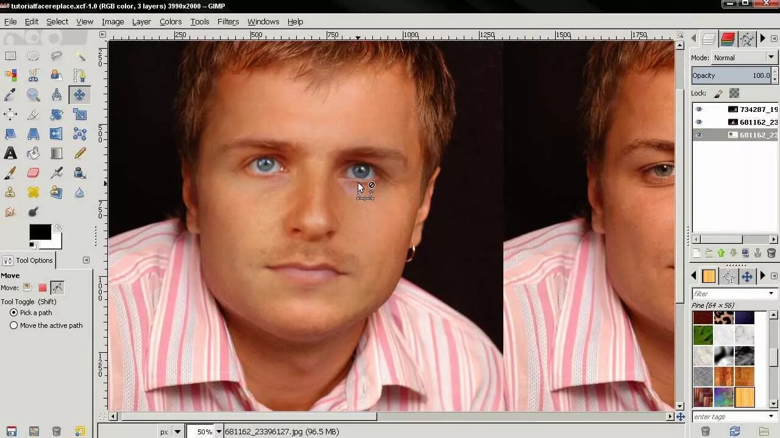Viewport: 780px width, 438px height.
Task: Select the Alignment tool
Action: point(10,114)
